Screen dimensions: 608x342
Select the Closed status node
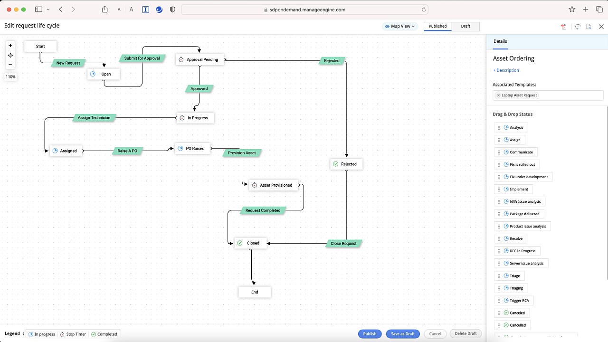tap(250, 243)
